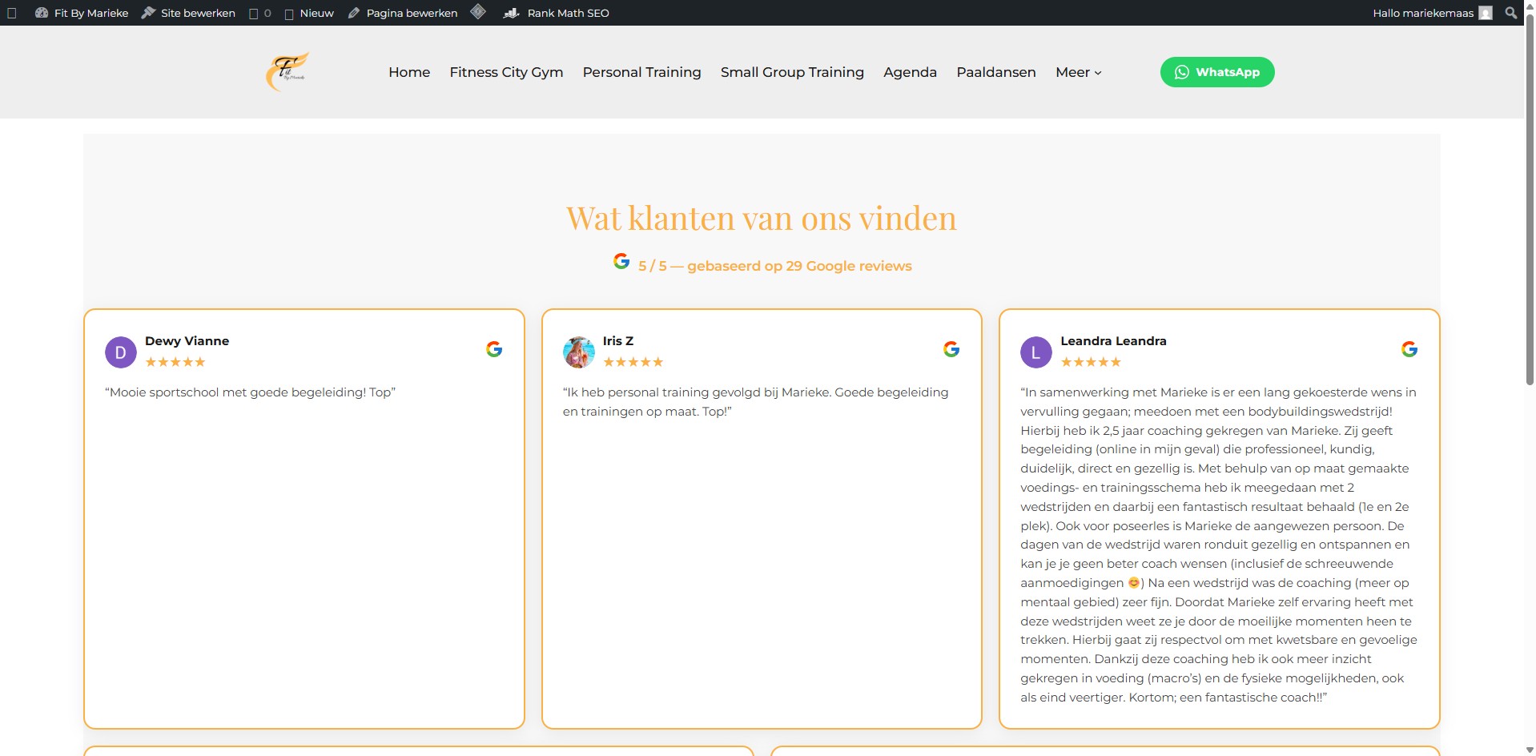Expand the Meer dropdown in the navigation menu

tap(1077, 71)
